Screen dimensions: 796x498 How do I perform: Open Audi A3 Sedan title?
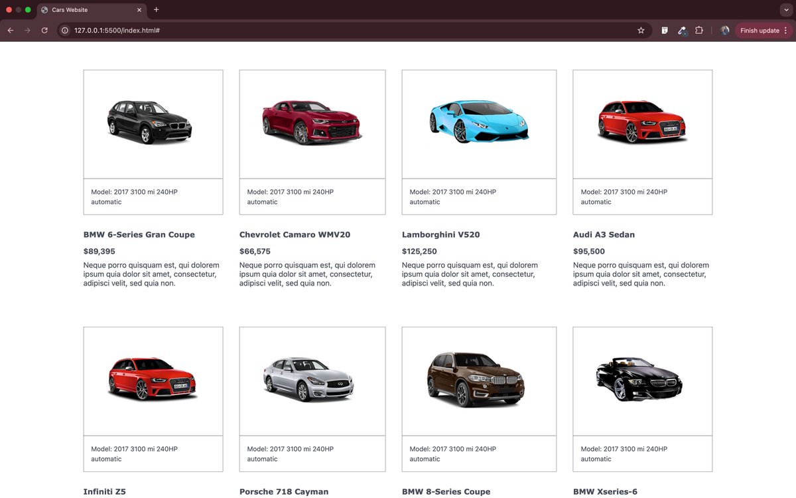pos(604,234)
